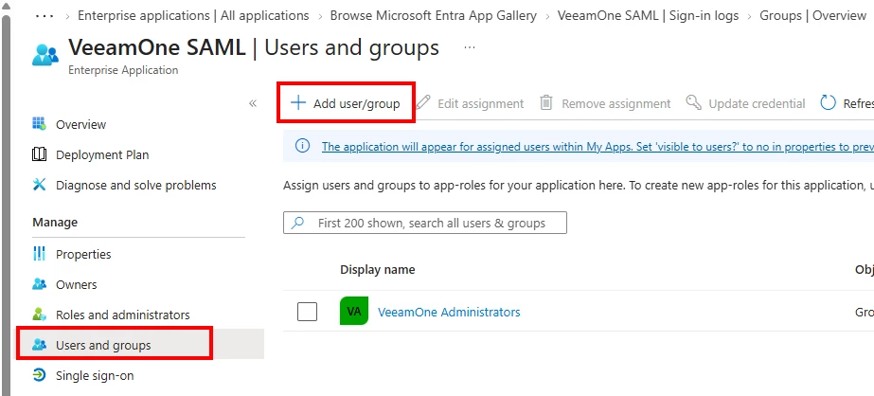The image size is (874, 396).
Task: Click the left vertical scrollbar
Action: [x=5, y=207]
